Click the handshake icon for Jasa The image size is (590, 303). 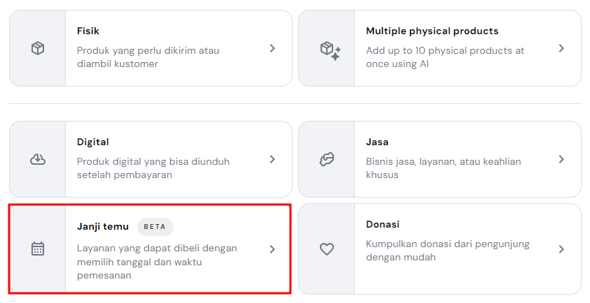click(x=327, y=159)
